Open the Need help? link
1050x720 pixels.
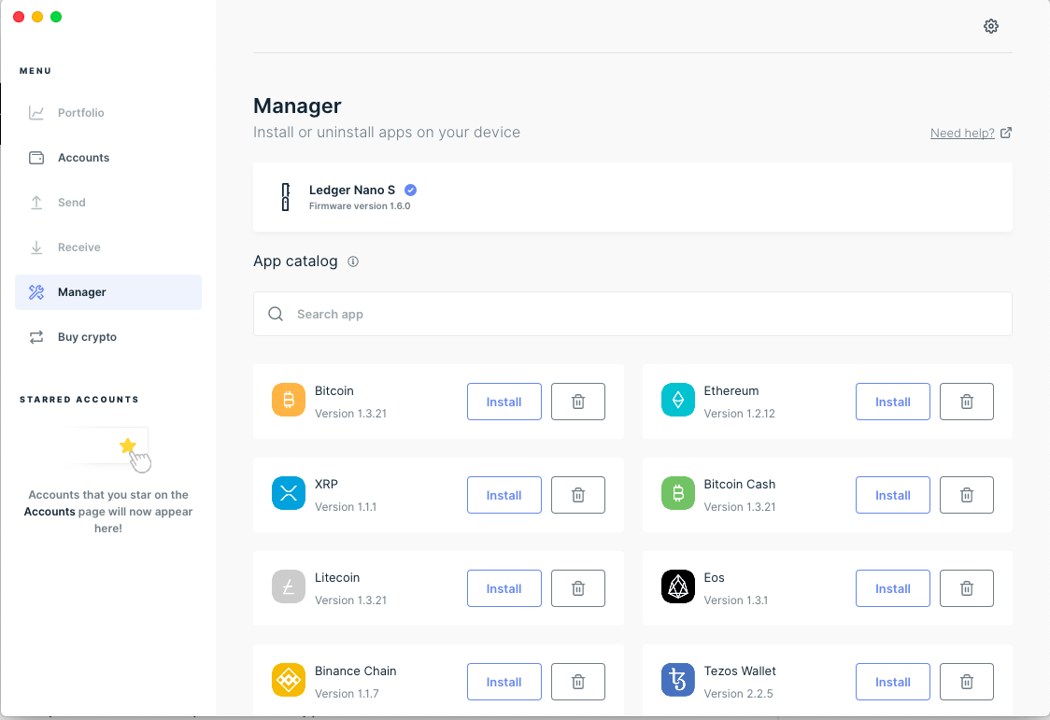[x=962, y=133]
